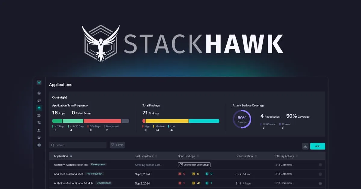Click the StackHawk hawk logo in the sidebar
The height and width of the screenshot is (189, 361).
pyautogui.click(x=39, y=82)
